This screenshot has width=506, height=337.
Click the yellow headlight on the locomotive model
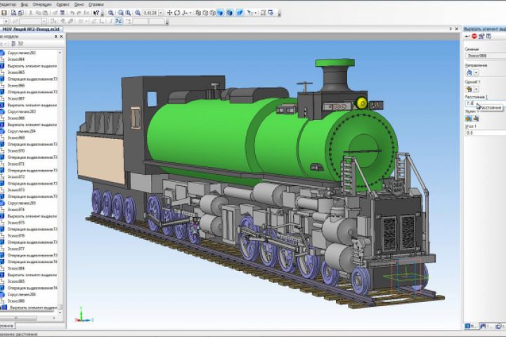[x=362, y=103]
